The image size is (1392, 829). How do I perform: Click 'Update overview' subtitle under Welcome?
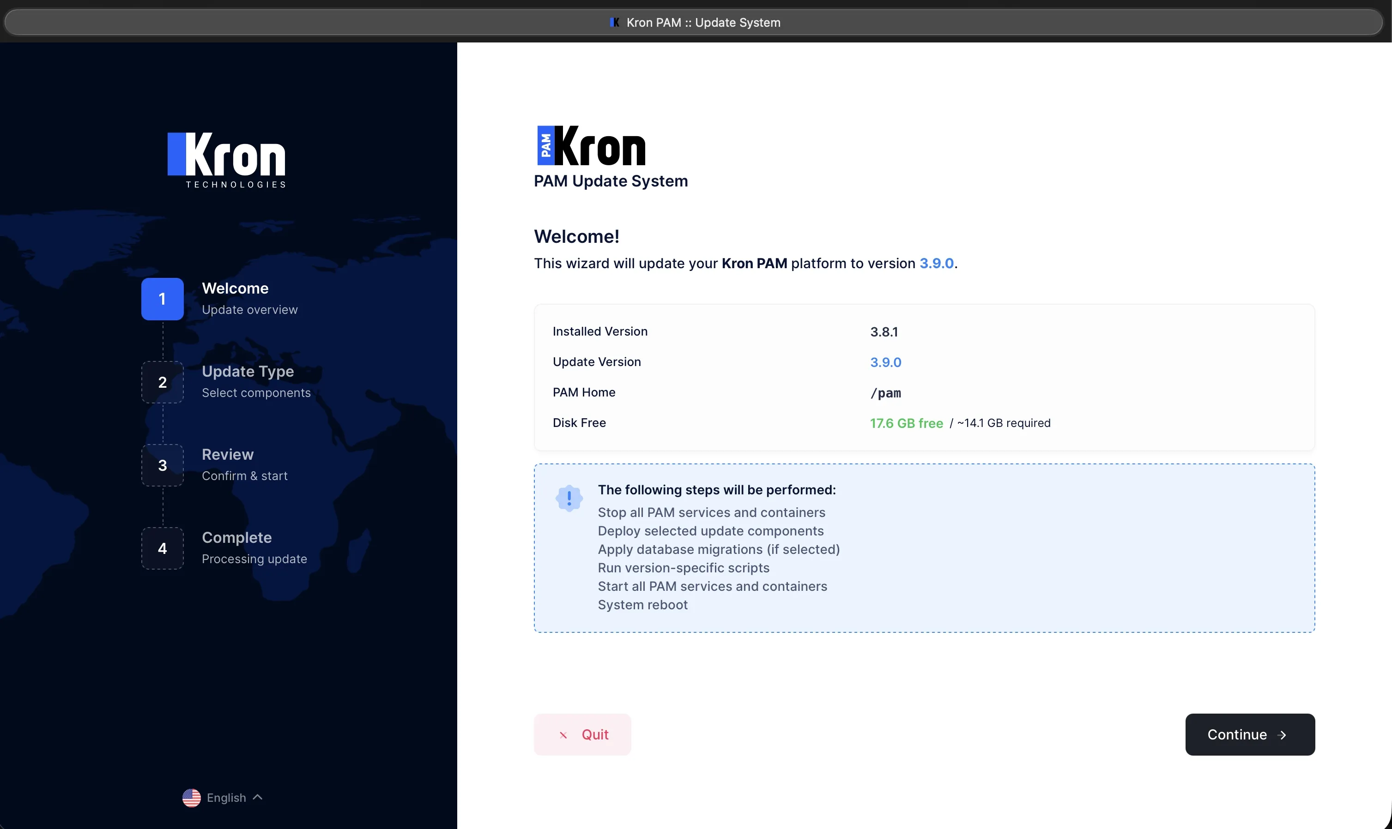[x=250, y=310]
